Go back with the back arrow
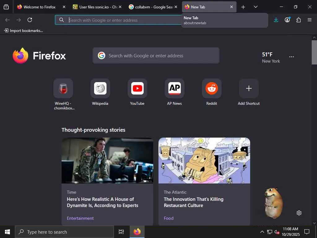 pyautogui.click(x=7, y=20)
